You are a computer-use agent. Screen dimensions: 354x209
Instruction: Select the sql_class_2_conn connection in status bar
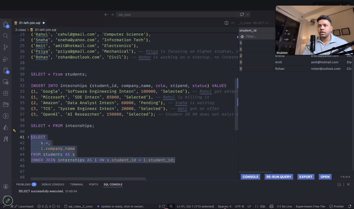pyautogui.click(x=78, y=206)
